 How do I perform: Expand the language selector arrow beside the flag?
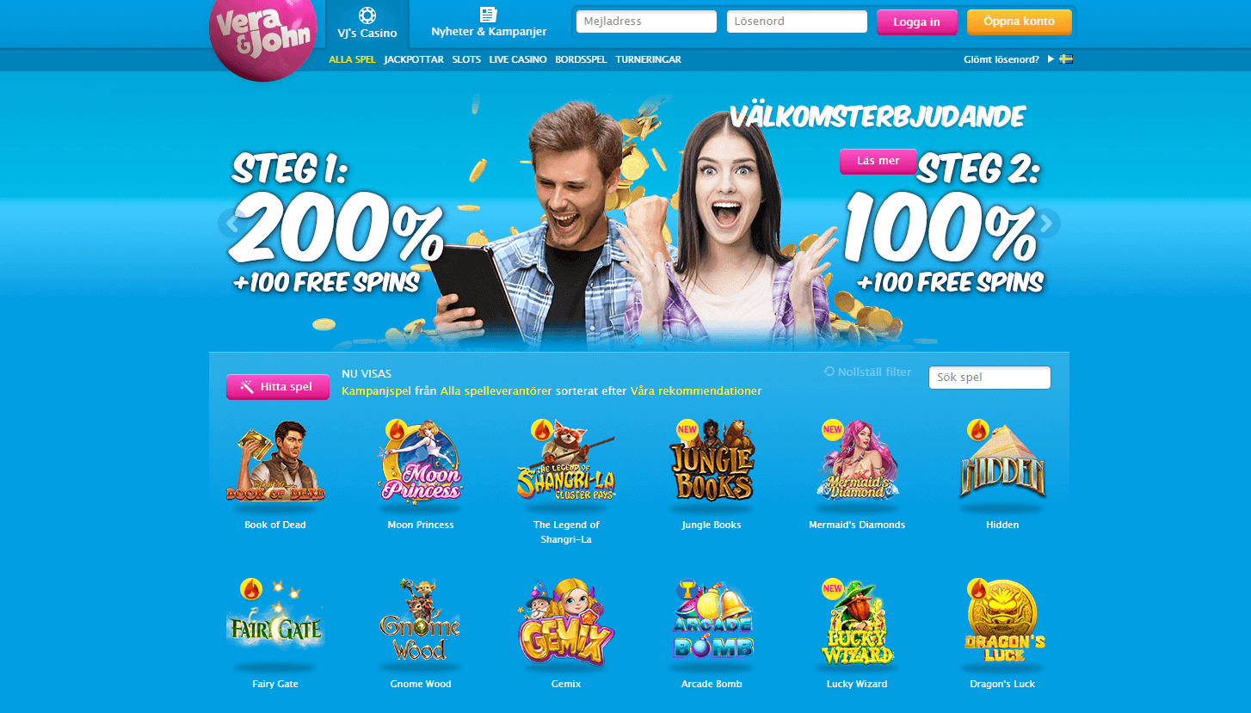coord(1051,59)
